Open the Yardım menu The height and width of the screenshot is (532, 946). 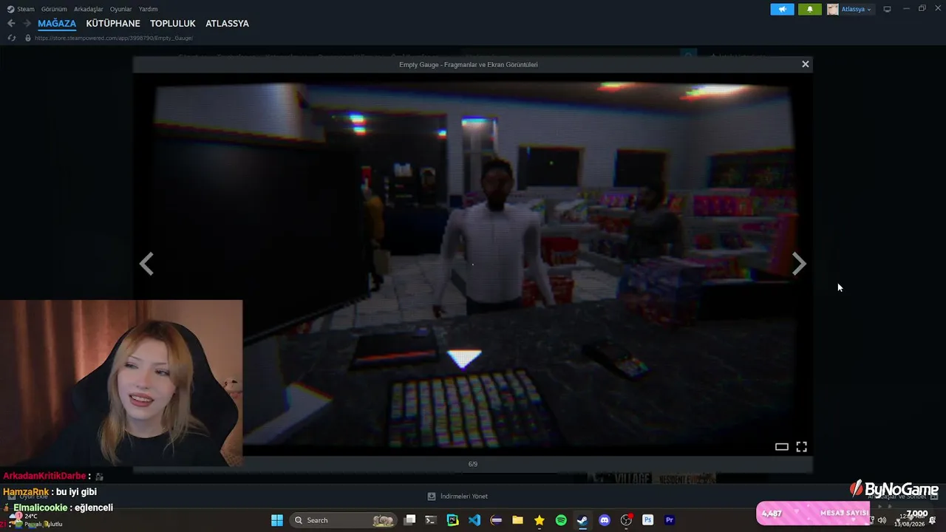tap(148, 9)
